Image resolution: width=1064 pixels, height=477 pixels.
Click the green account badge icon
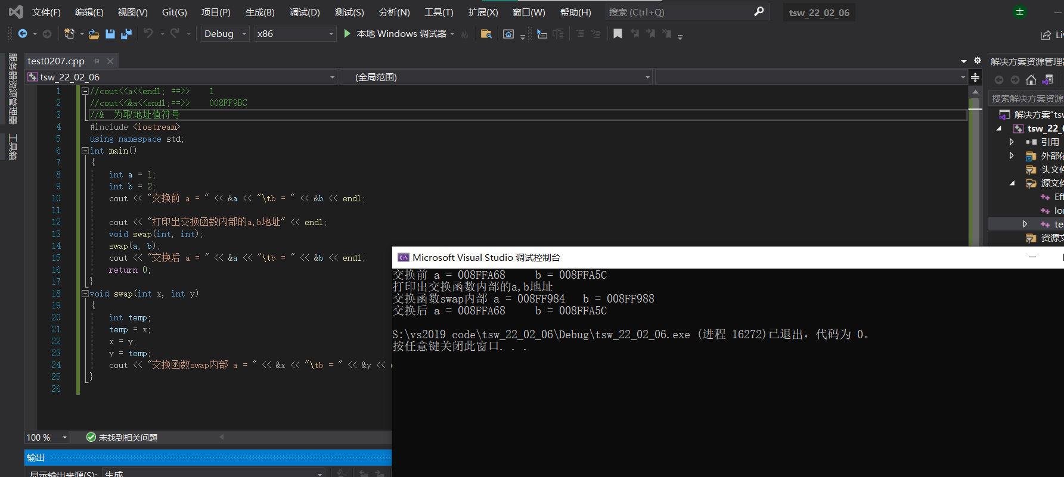(x=1020, y=12)
